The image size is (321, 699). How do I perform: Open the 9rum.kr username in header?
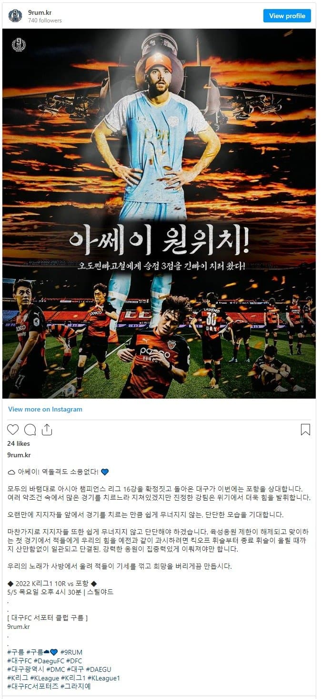click(x=40, y=12)
